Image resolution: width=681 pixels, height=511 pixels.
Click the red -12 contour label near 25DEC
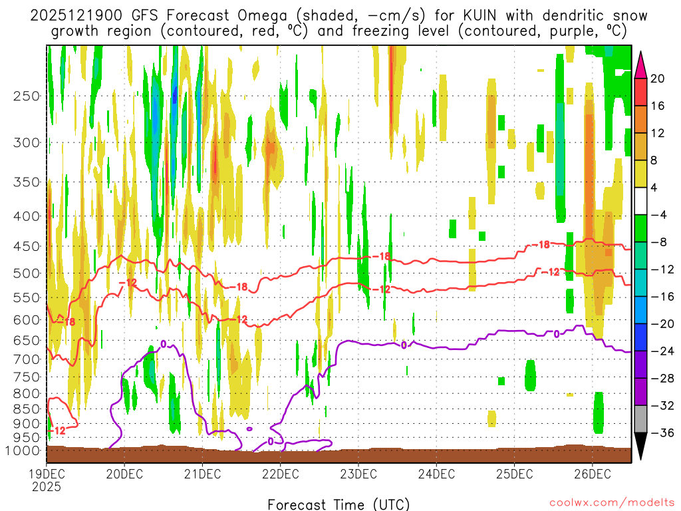pyautogui.click(x=550, y=272)
